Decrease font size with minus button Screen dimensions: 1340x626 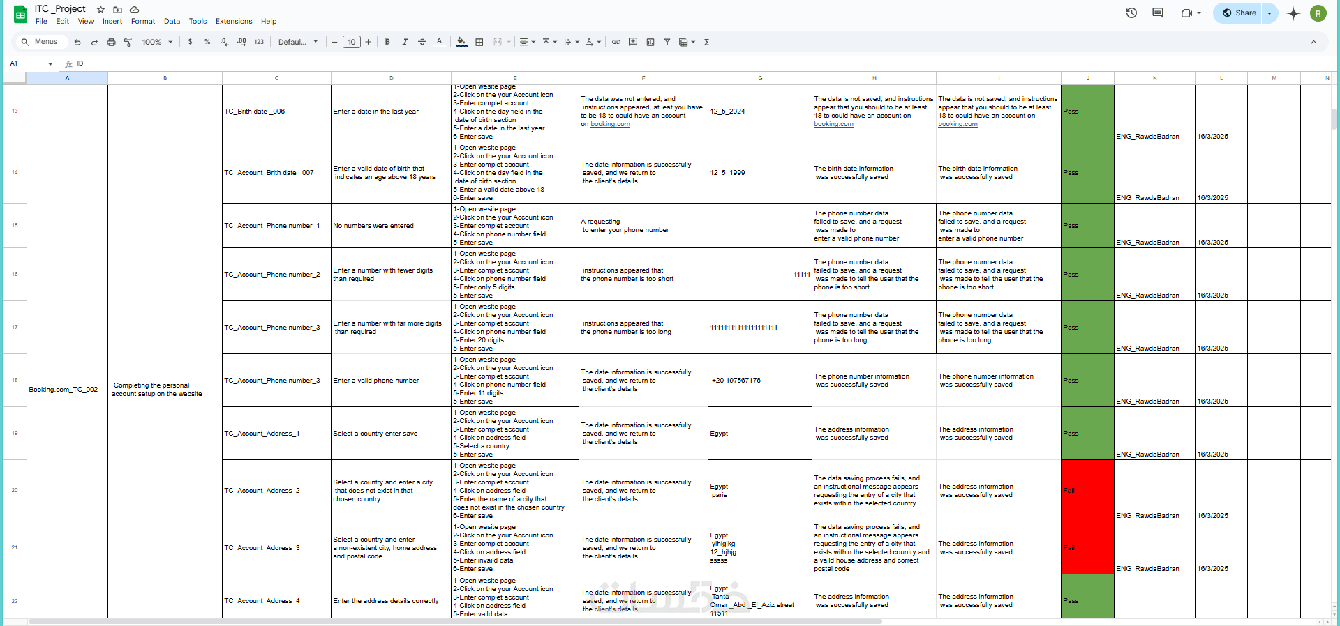(334, 43)
